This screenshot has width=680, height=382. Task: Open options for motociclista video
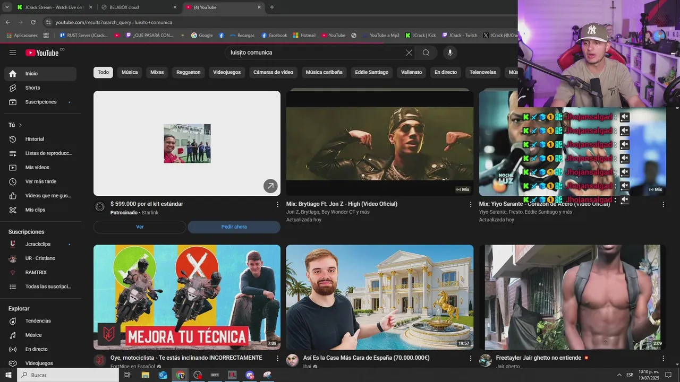point(277,358)
